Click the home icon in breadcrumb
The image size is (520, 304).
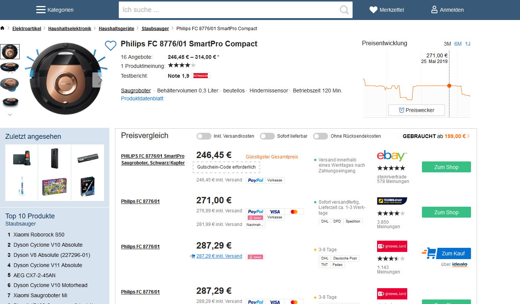pyautogui.click(x=3, y=28)
